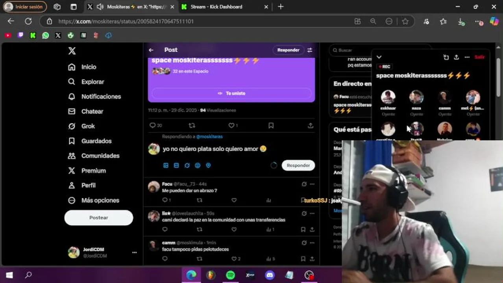Reply to lis★ comment
Viewport: 503px width, 283px height.
point(165,230)
